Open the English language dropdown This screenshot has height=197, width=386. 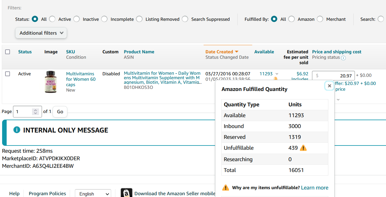pyautogui.click(x=93, y=194)
